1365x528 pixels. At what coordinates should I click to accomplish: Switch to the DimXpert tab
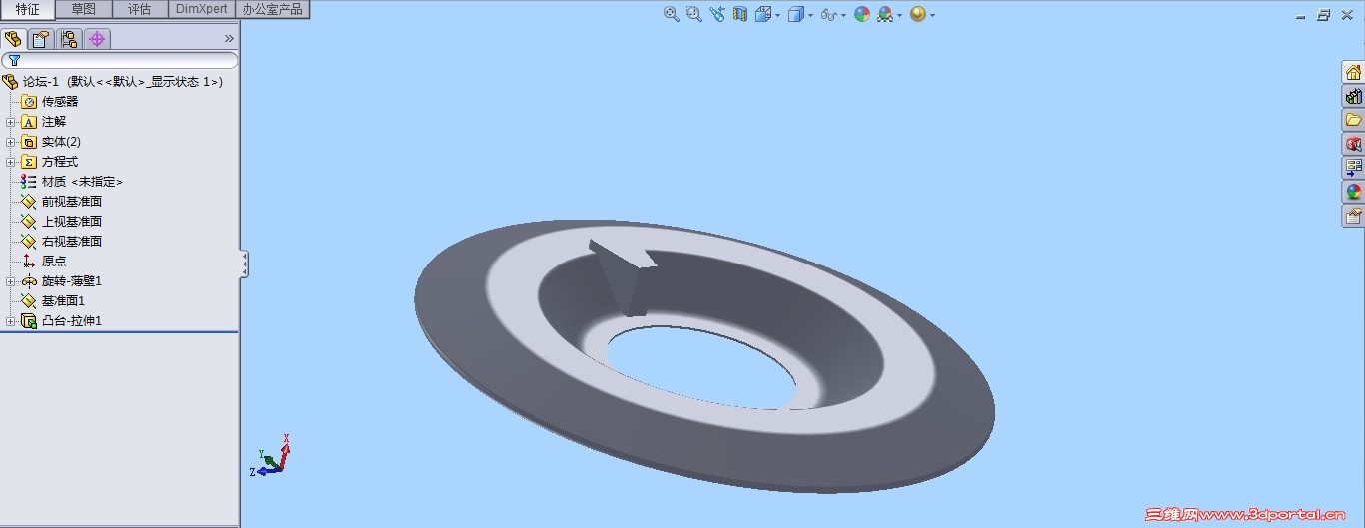[202, 9]
